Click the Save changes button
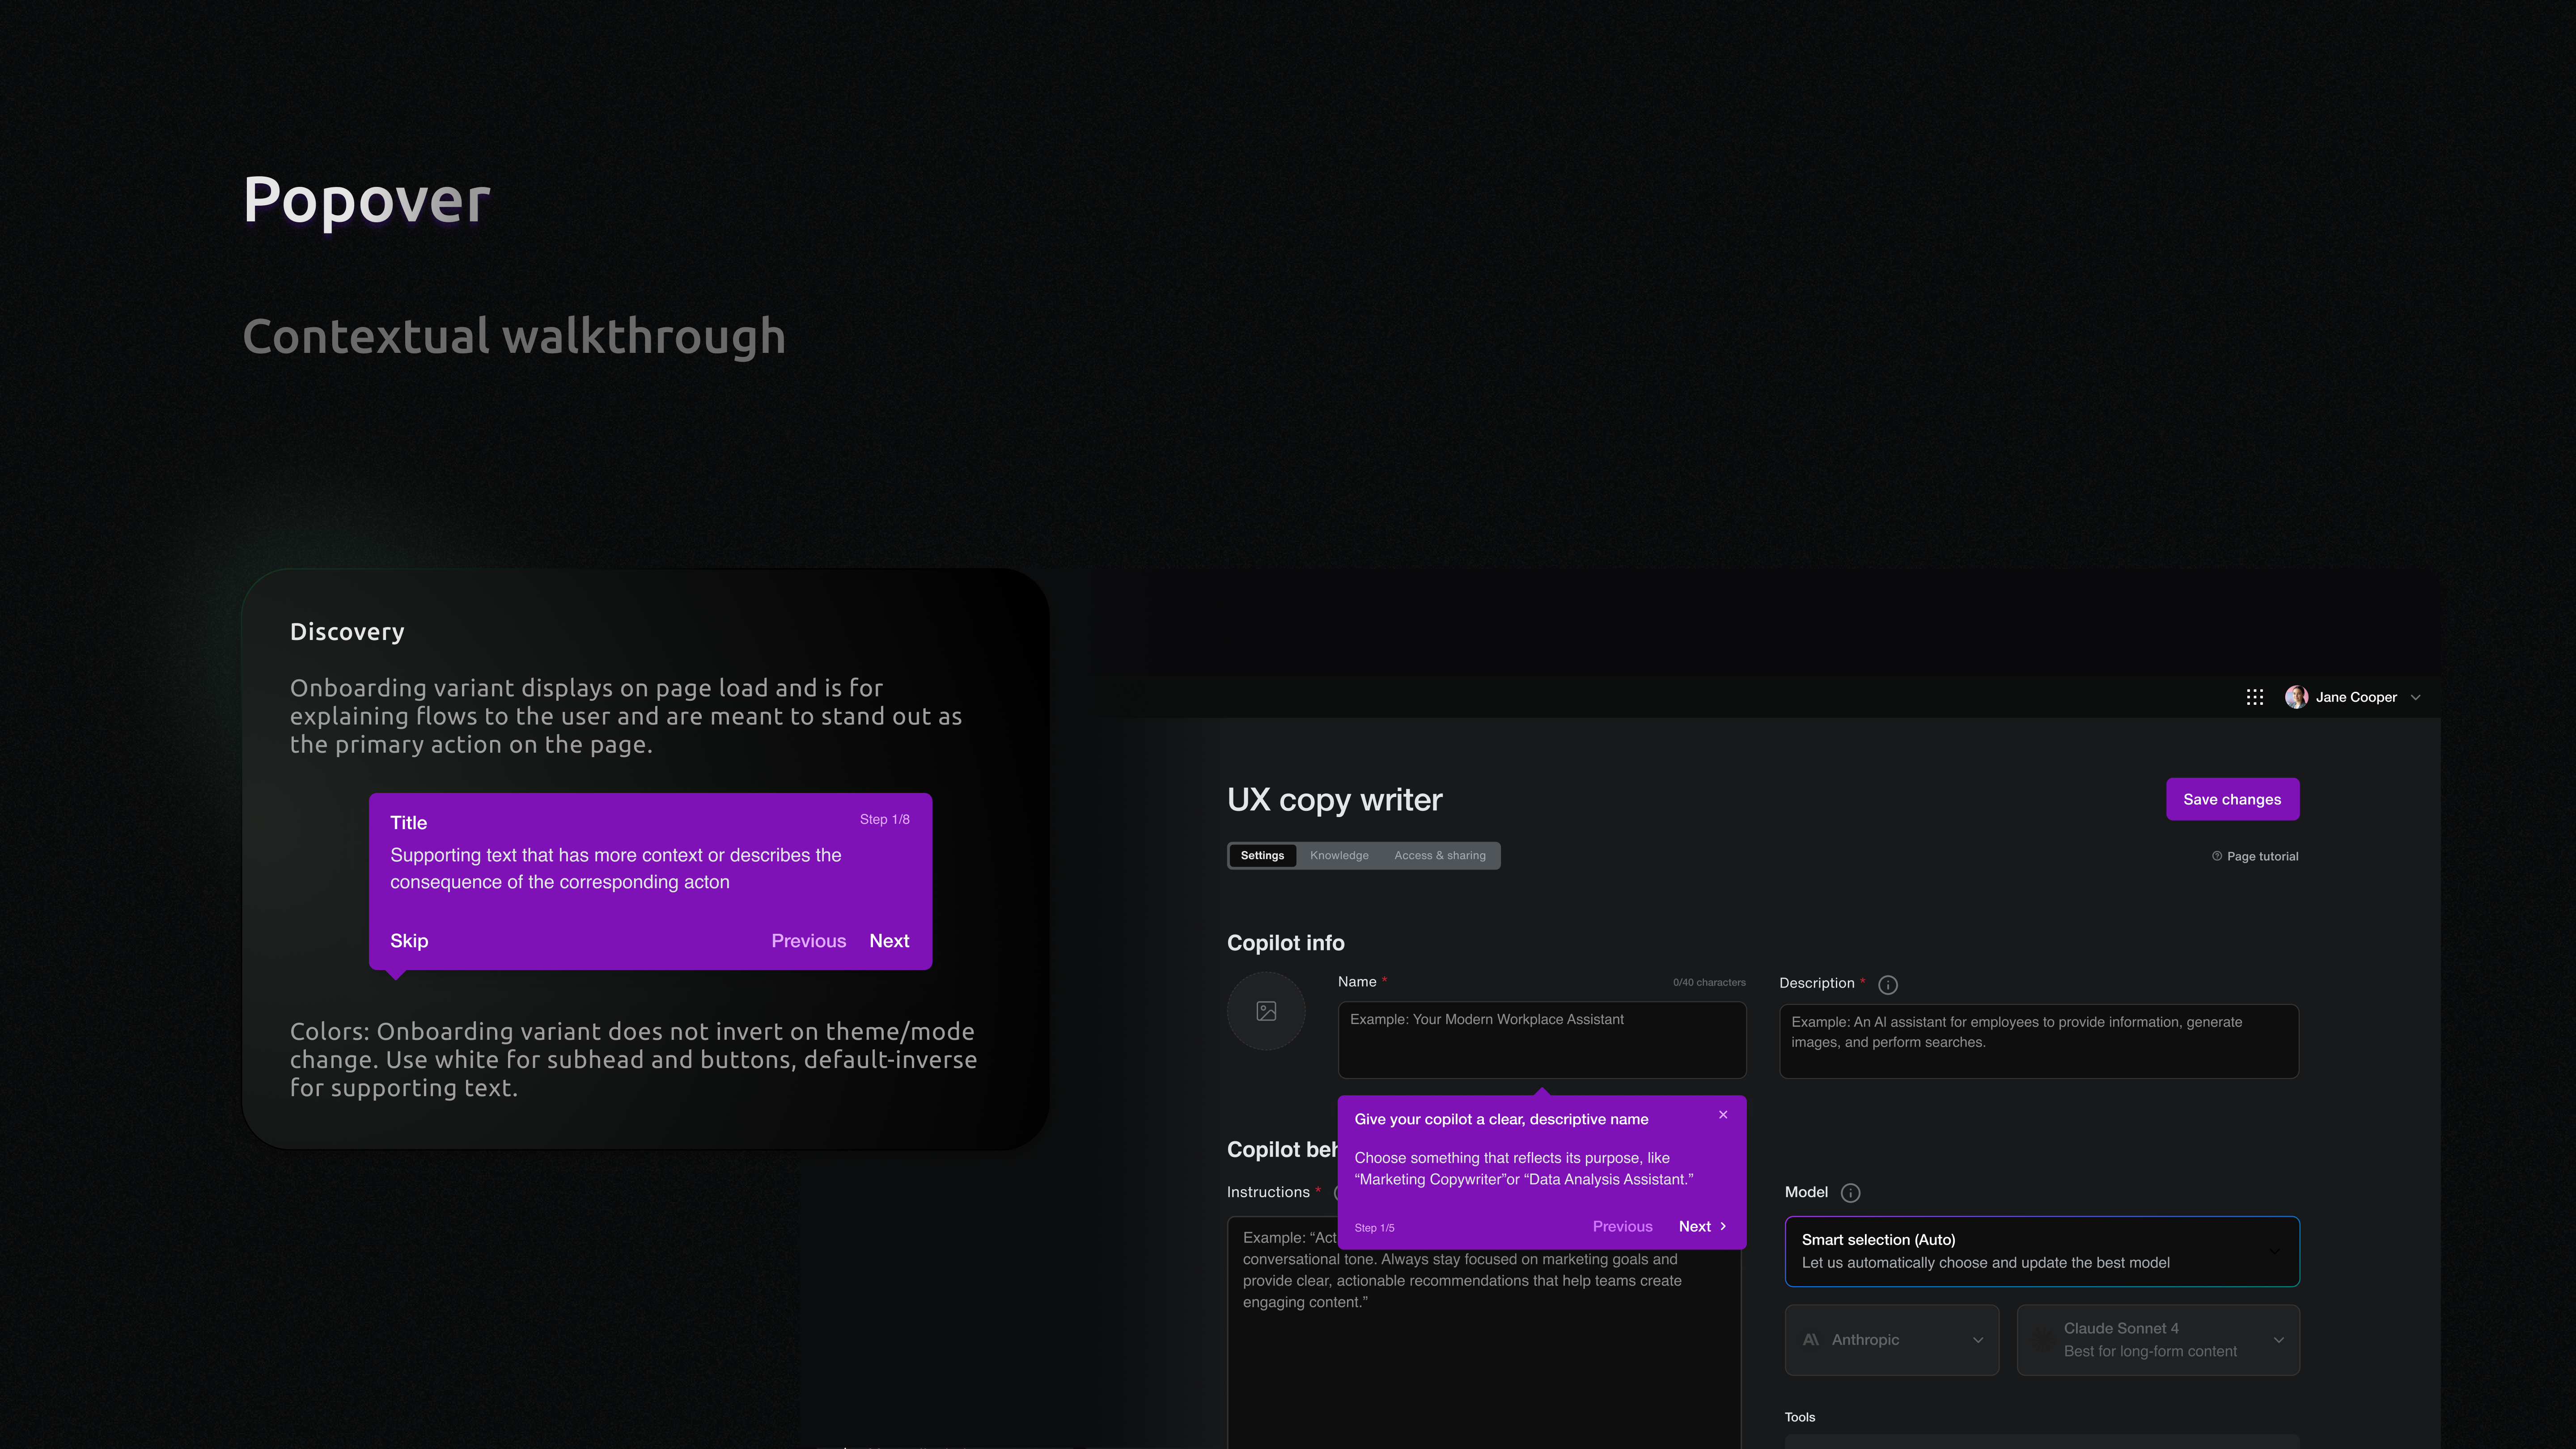 coord(2232,799)
